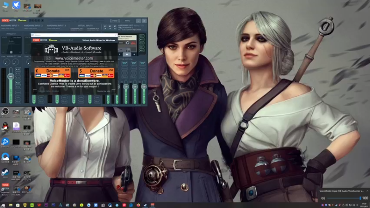Image resolution: width=370 pixels, height=208 pixels.
Task: Check the 'Remind me later' box
Action: click(113, 91)
